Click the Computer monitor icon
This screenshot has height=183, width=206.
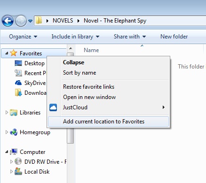[x=14, y=152]
